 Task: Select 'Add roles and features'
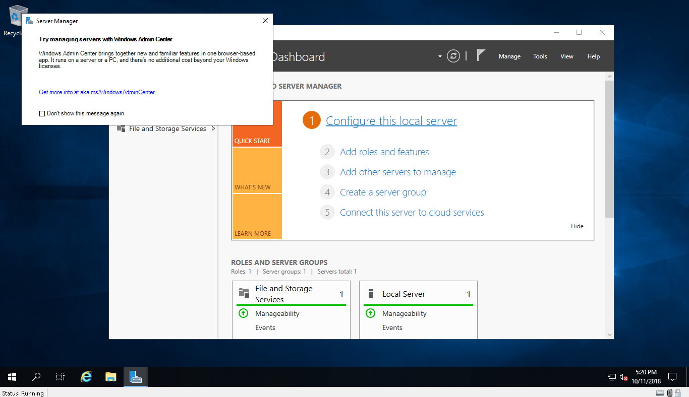click(x=384, y=152)
